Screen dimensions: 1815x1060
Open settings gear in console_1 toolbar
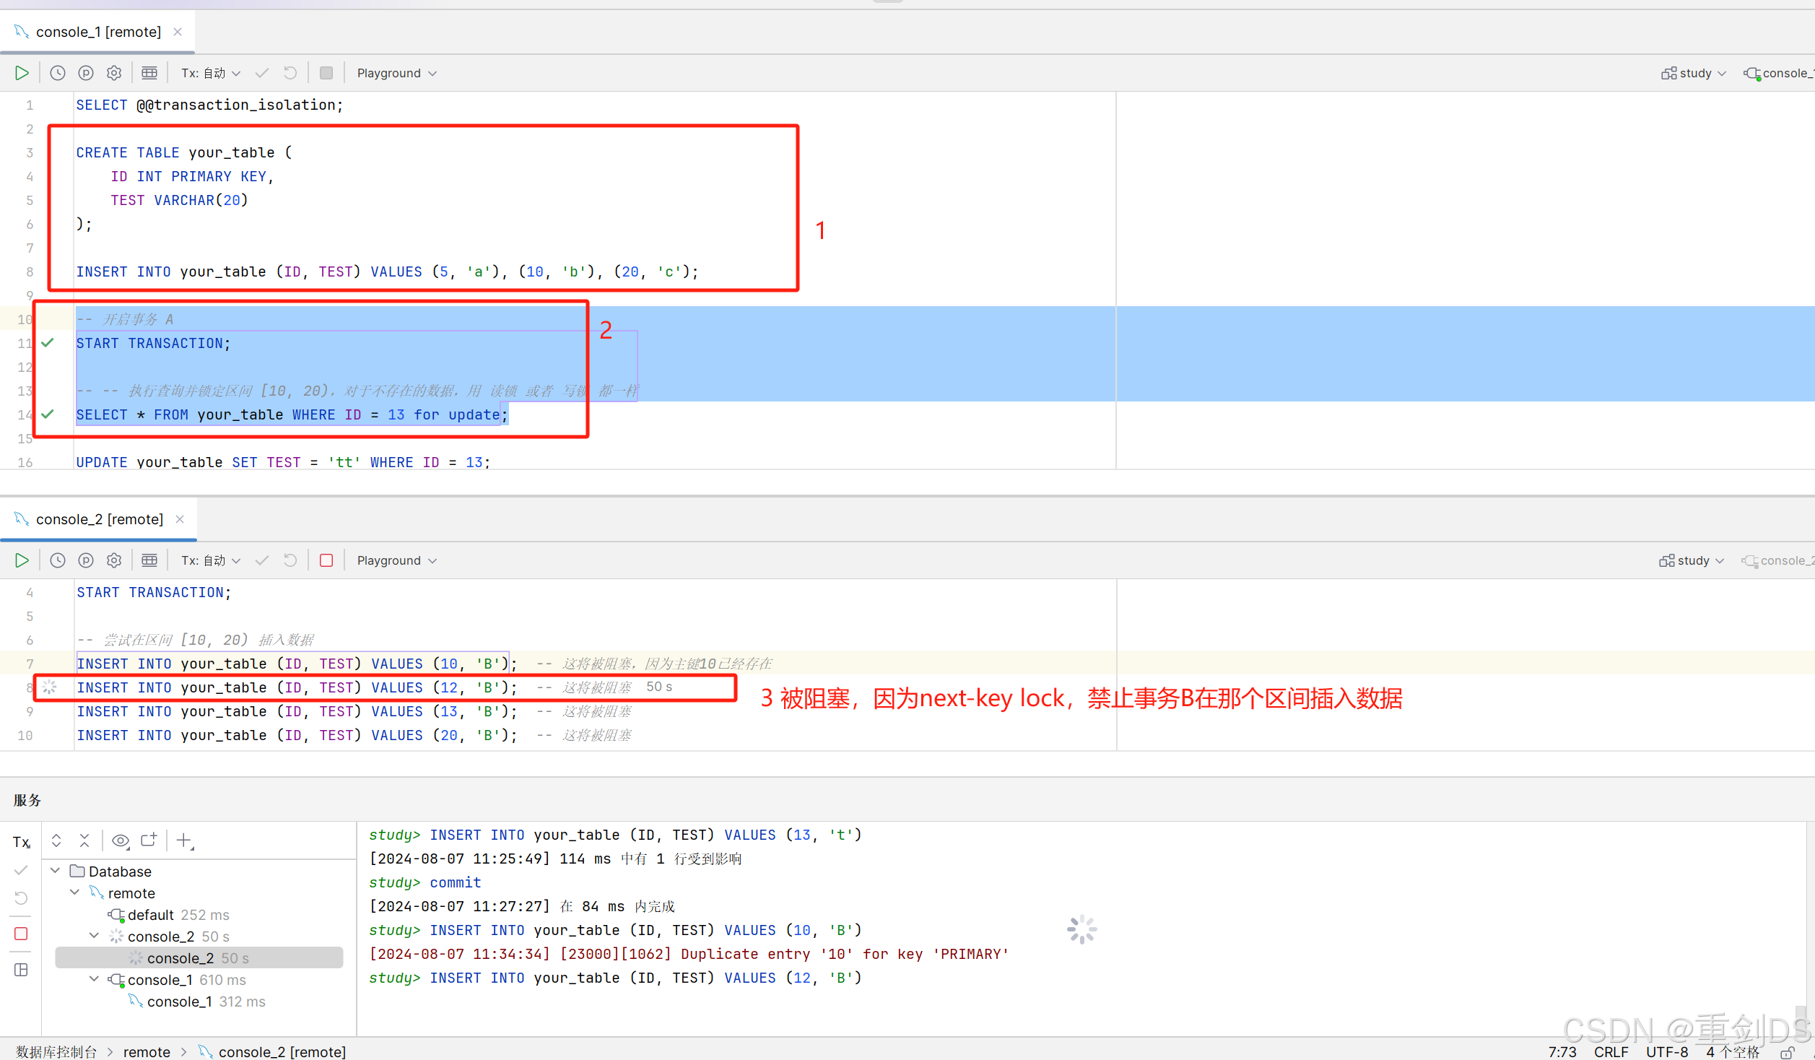114,73
